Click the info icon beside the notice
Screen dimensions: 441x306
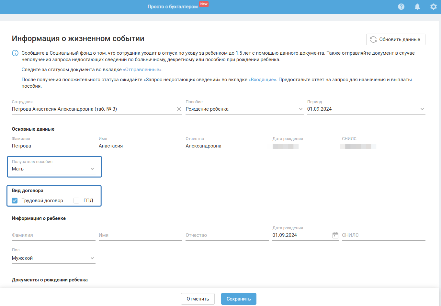[15, 53]
